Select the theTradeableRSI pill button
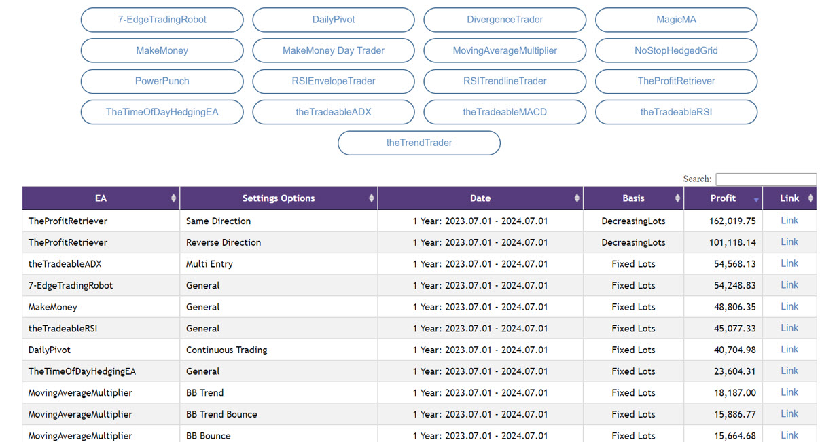Image resolution: width=820 pixels, height=442 pixels. (676, 112)
